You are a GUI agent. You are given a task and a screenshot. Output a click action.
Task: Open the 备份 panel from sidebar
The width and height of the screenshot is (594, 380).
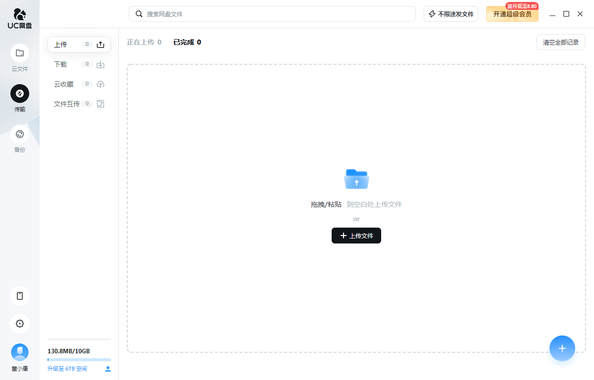20,139
